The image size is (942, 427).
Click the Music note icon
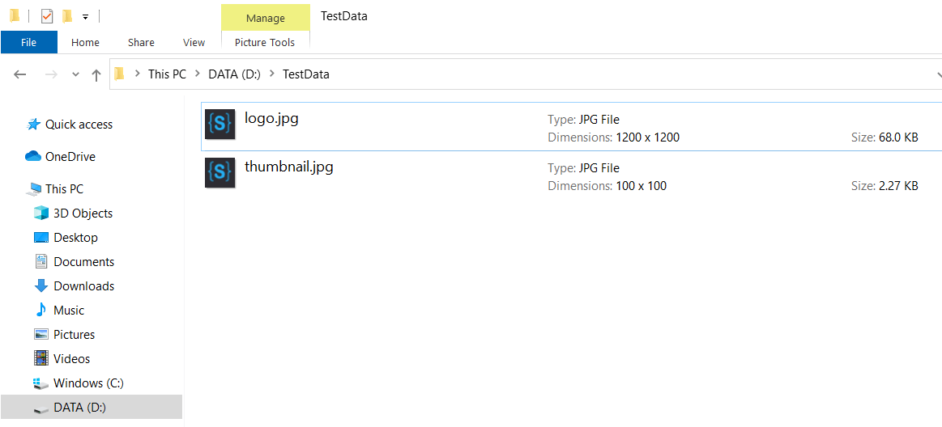point(40,310)
